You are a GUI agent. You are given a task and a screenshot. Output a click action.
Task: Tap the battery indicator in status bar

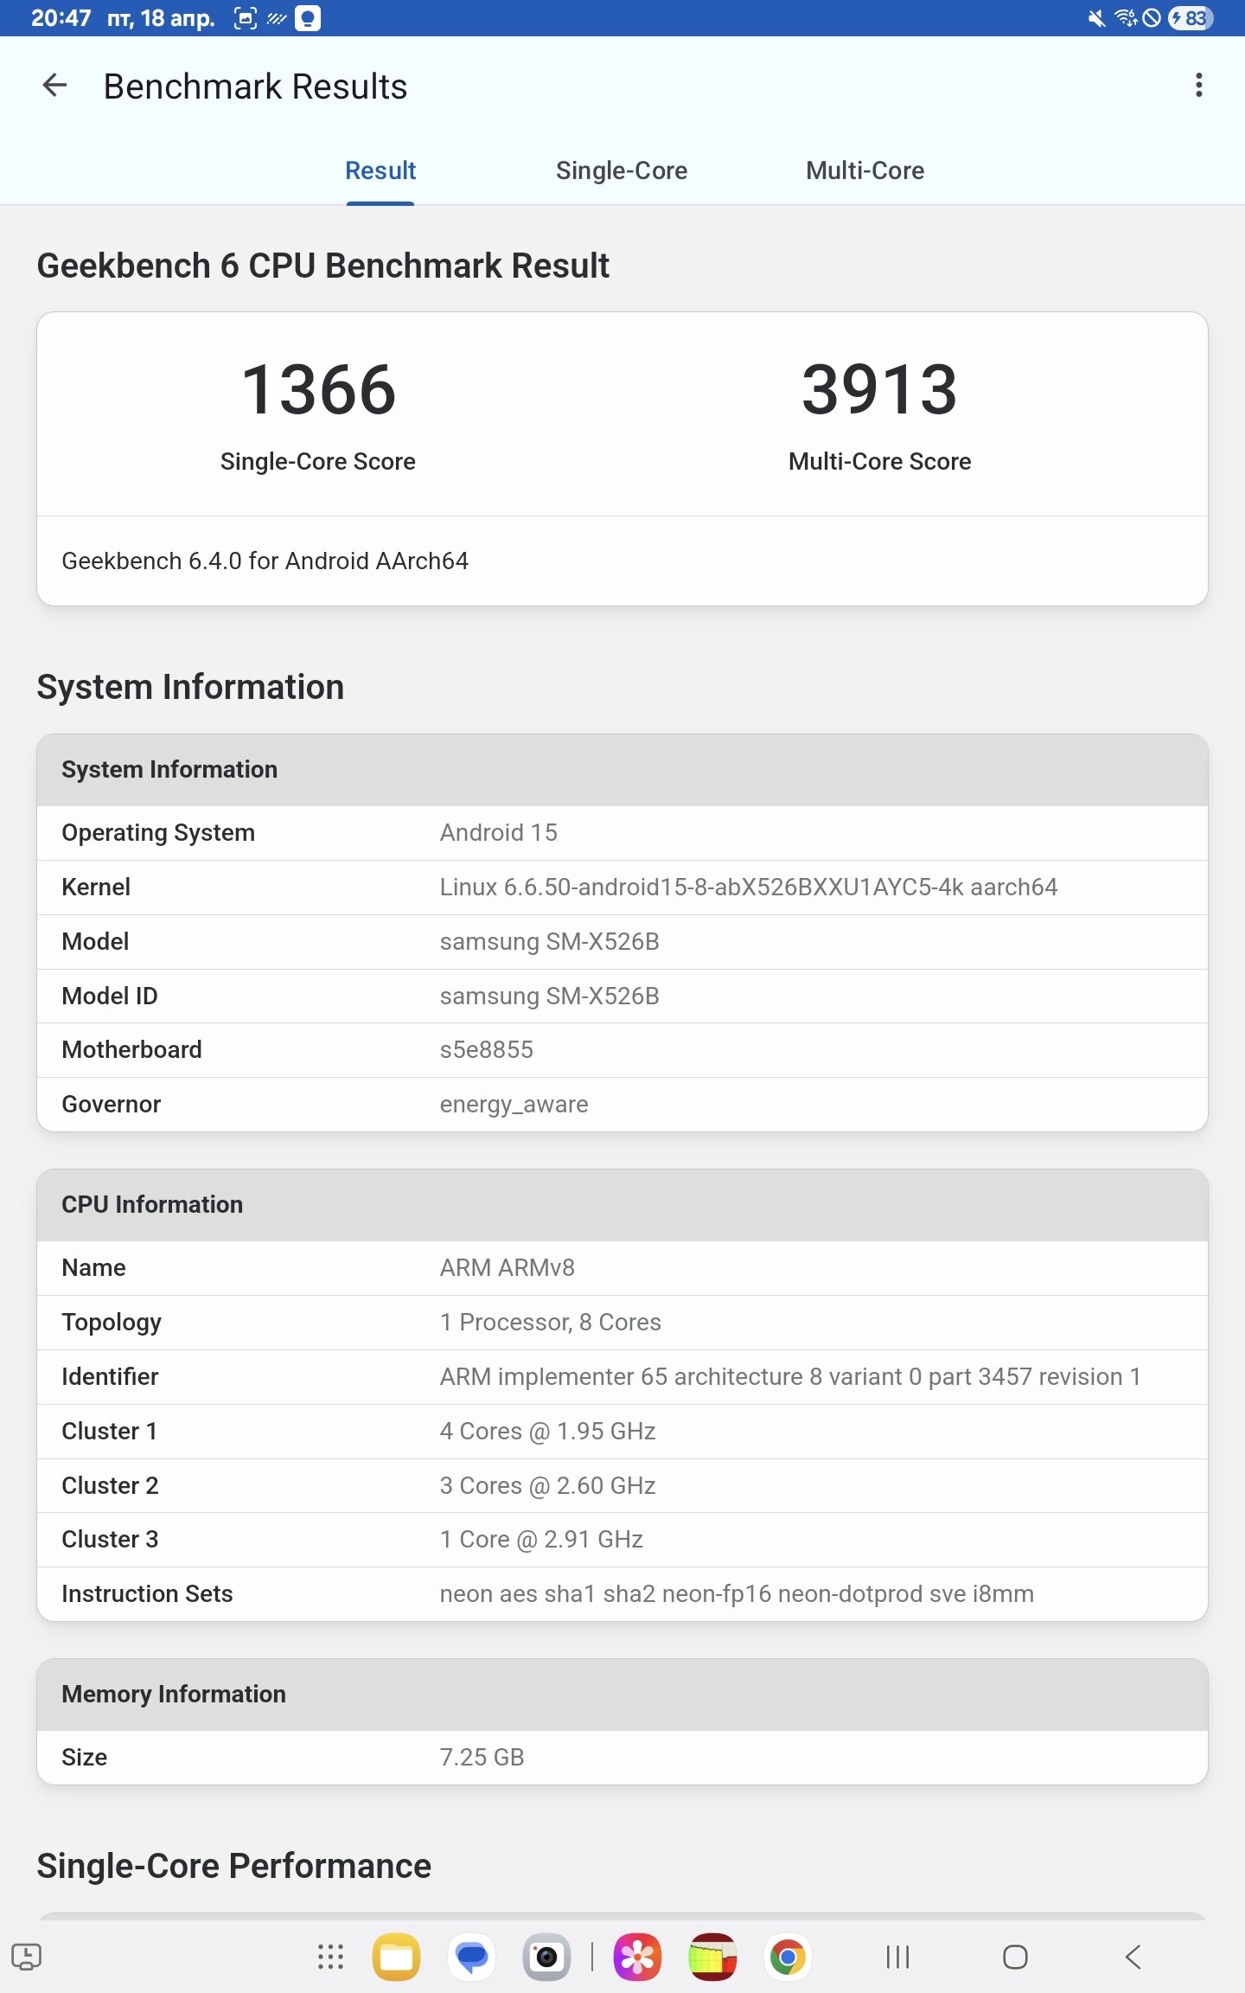click(1190, 17)
